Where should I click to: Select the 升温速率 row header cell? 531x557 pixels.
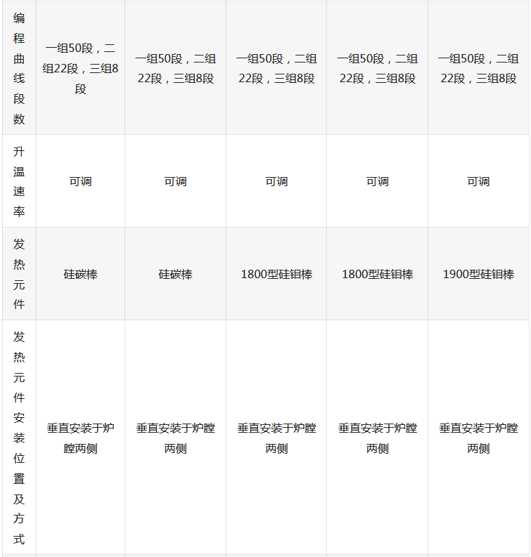[x=19, y=181]
